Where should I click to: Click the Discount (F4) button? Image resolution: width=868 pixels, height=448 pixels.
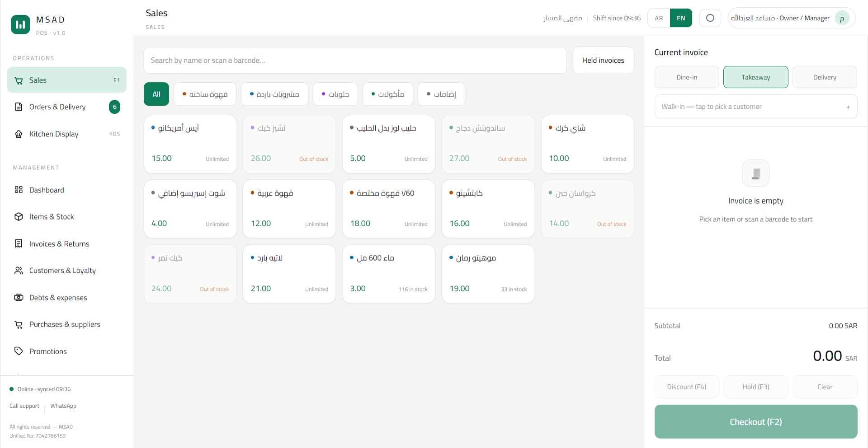[x=687, y=387]
